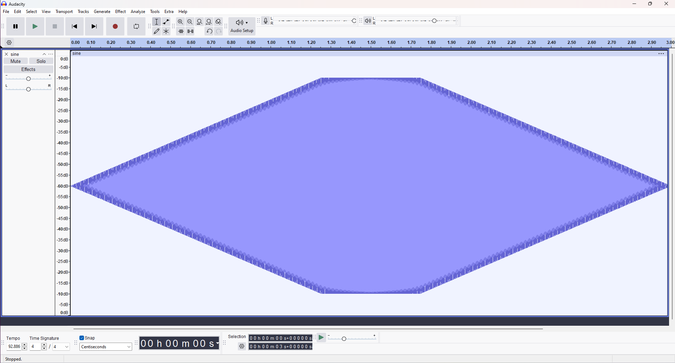Open the sine track overflow menu

click(x=51, y=54)
